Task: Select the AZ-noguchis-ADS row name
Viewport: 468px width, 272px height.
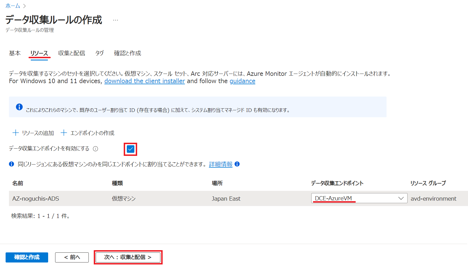Action: tap(36, 199)
